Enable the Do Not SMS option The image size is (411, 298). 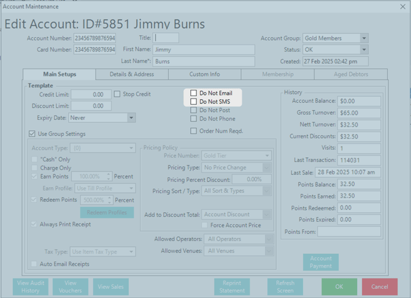pos(194,102)
